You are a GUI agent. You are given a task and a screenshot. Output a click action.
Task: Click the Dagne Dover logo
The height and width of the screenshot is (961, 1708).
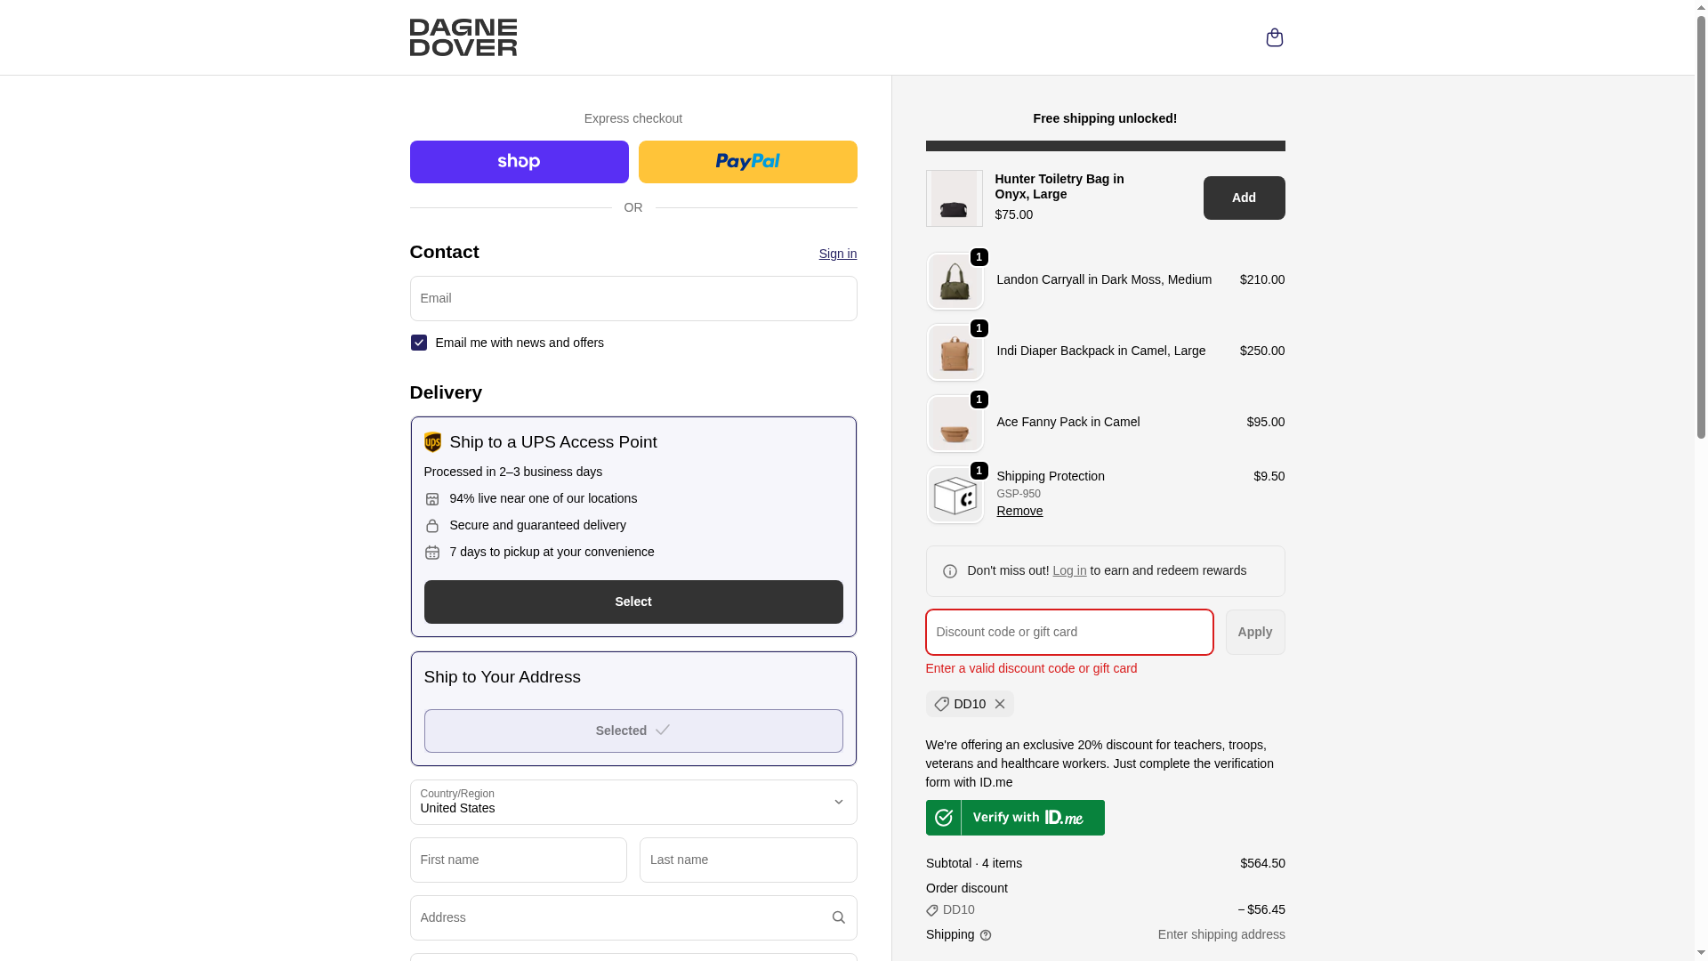coord(463,37)
